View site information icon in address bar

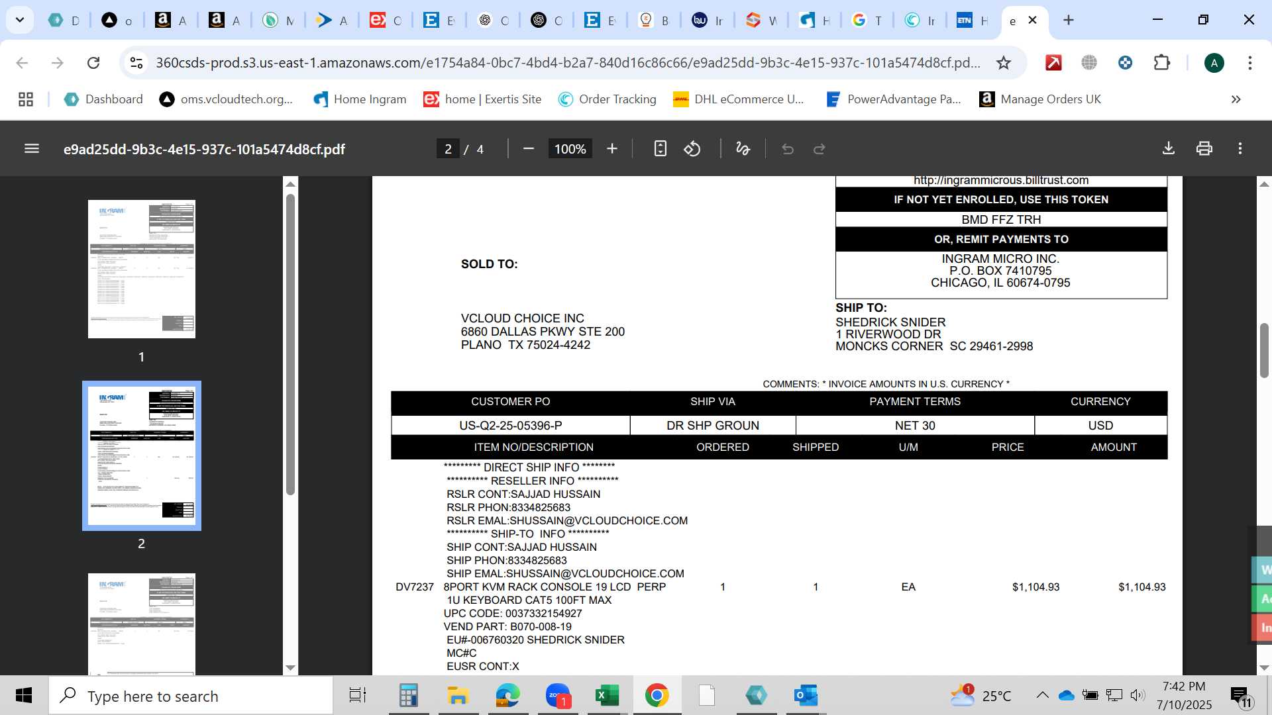pos(136,63)
